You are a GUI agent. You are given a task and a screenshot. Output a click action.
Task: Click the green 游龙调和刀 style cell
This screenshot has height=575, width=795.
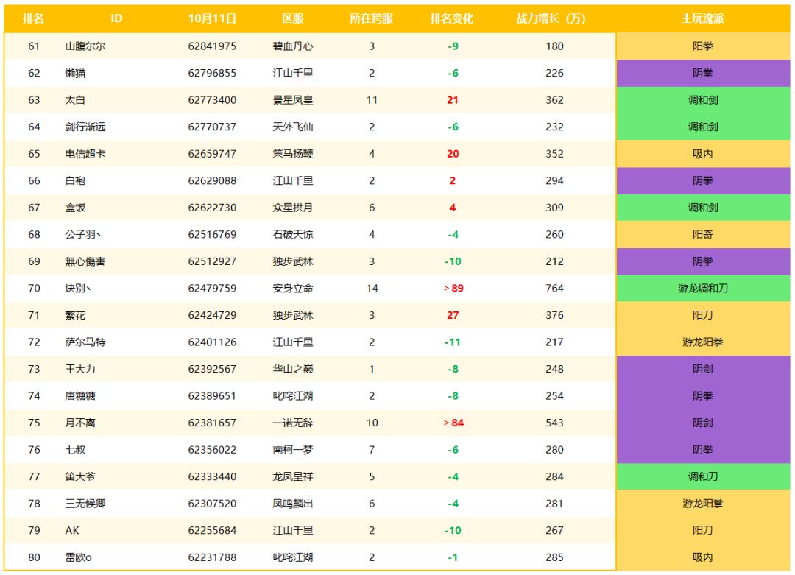click(x=702, y=288)
